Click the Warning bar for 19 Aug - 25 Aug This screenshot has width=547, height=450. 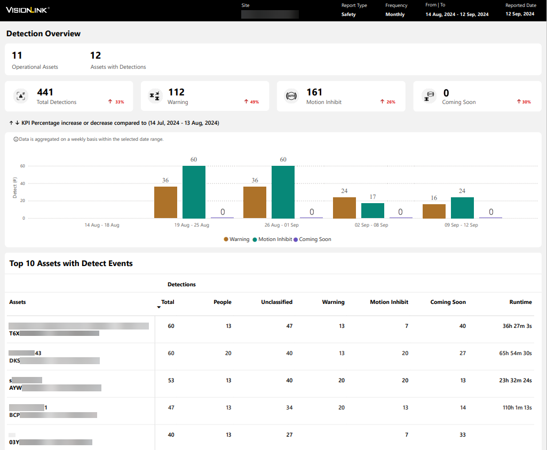[x=165, y=203]
